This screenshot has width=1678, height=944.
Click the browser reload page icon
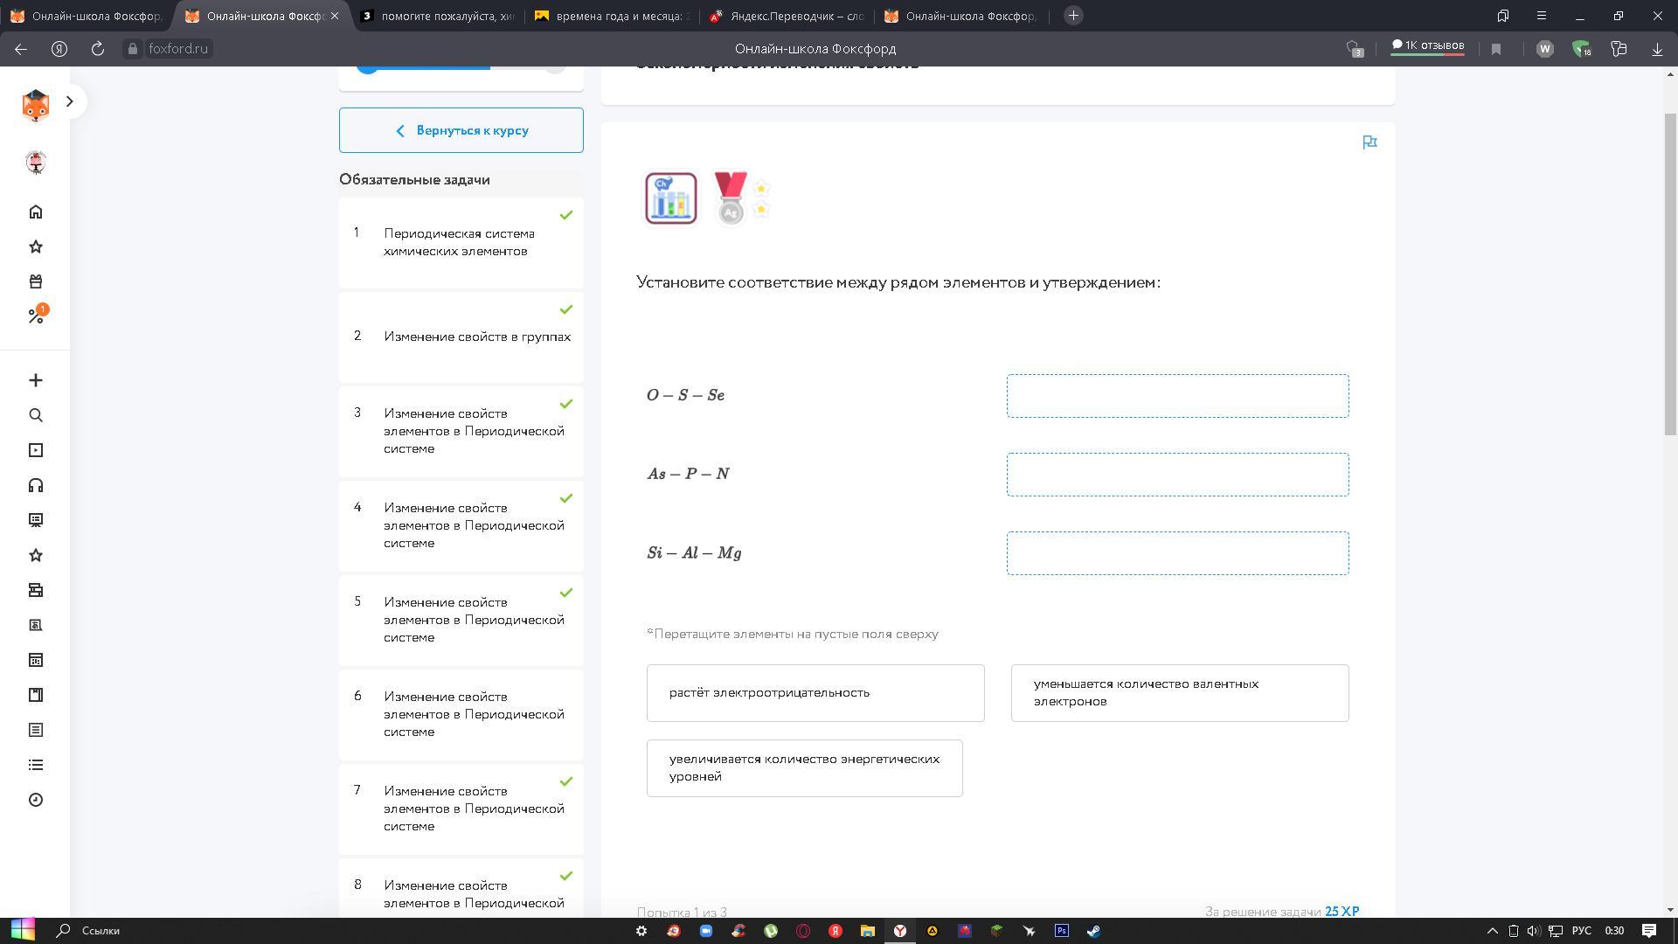click(97, 49)
